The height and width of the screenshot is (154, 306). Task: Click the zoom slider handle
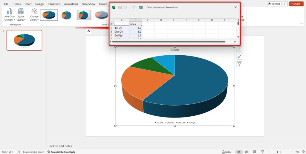tap(277, 152)
